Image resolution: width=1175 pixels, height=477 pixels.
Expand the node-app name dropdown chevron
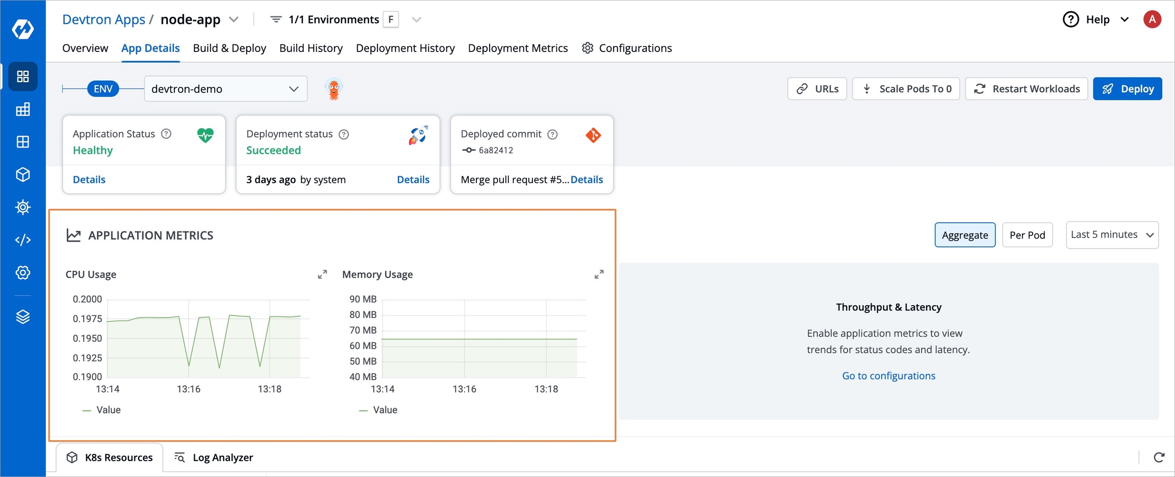click(234, 20)
